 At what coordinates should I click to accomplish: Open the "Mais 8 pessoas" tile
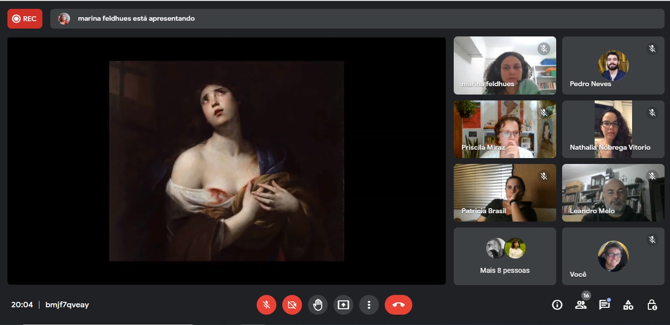click(x=505, y=256)
